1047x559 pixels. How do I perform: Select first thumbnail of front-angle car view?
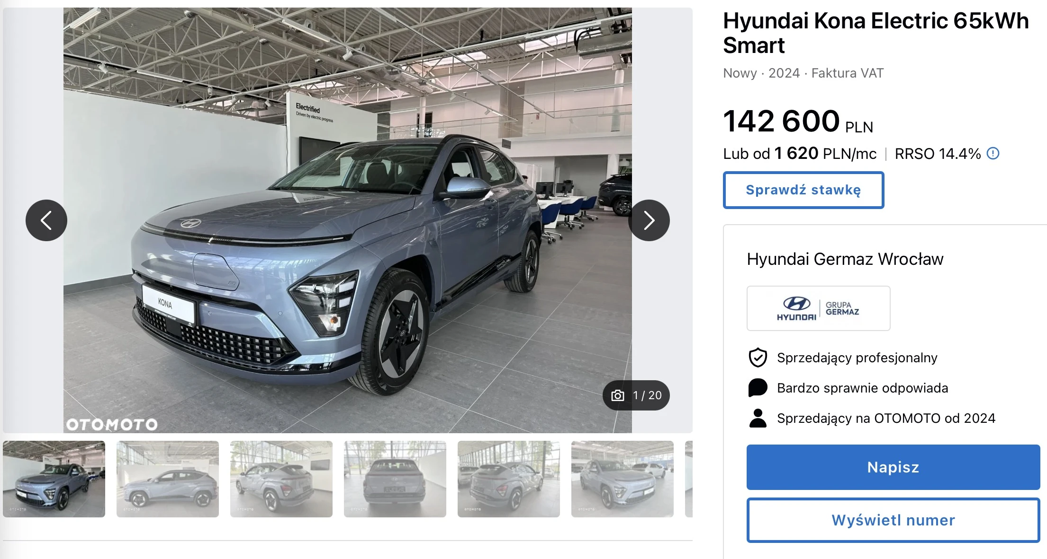[x=54, y=479]
